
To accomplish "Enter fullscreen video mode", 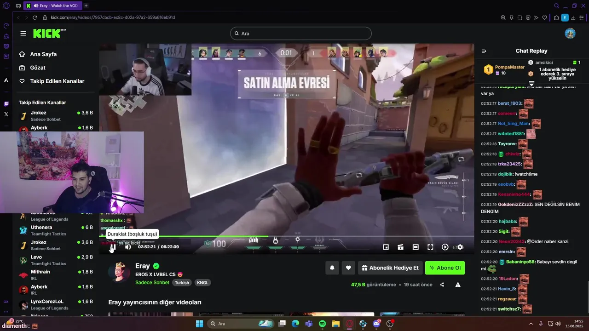I will pyautogui.click(x=430, y=247).
